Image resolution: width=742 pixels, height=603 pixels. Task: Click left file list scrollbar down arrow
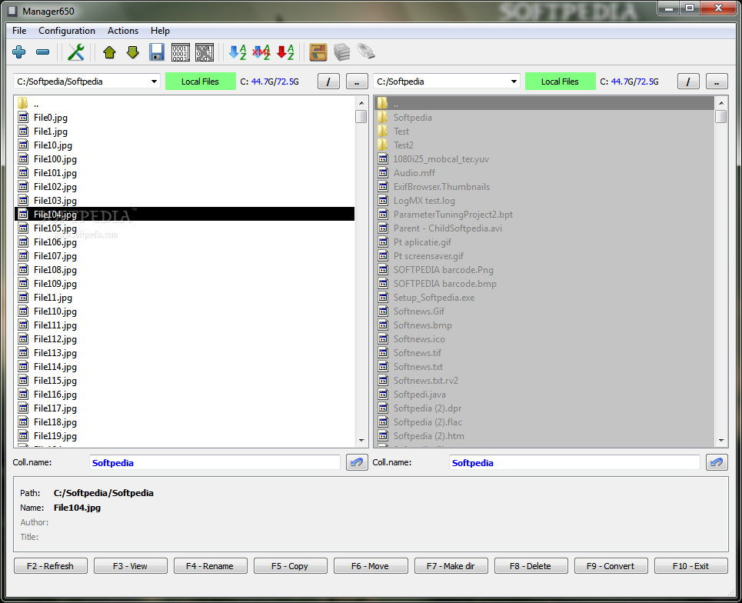click(361, 441)
